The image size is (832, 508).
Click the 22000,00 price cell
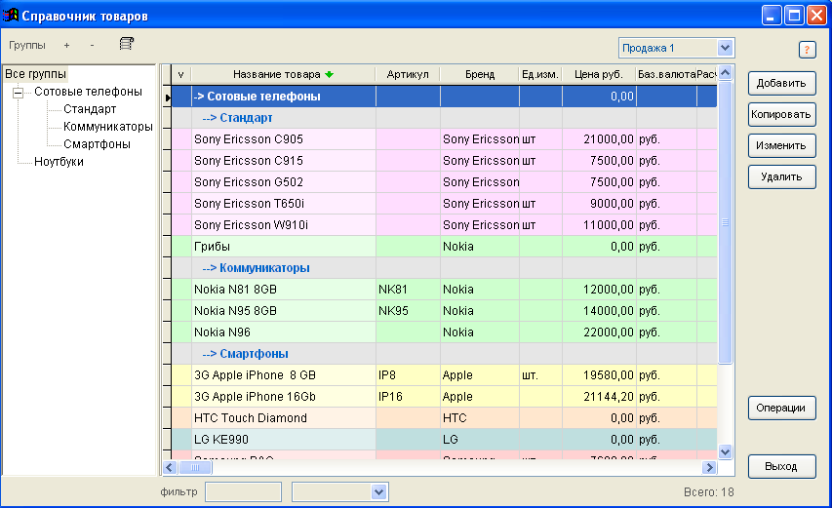[x=599, y=332]
